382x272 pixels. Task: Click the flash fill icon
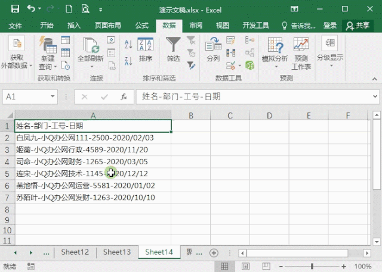[230, 40]
